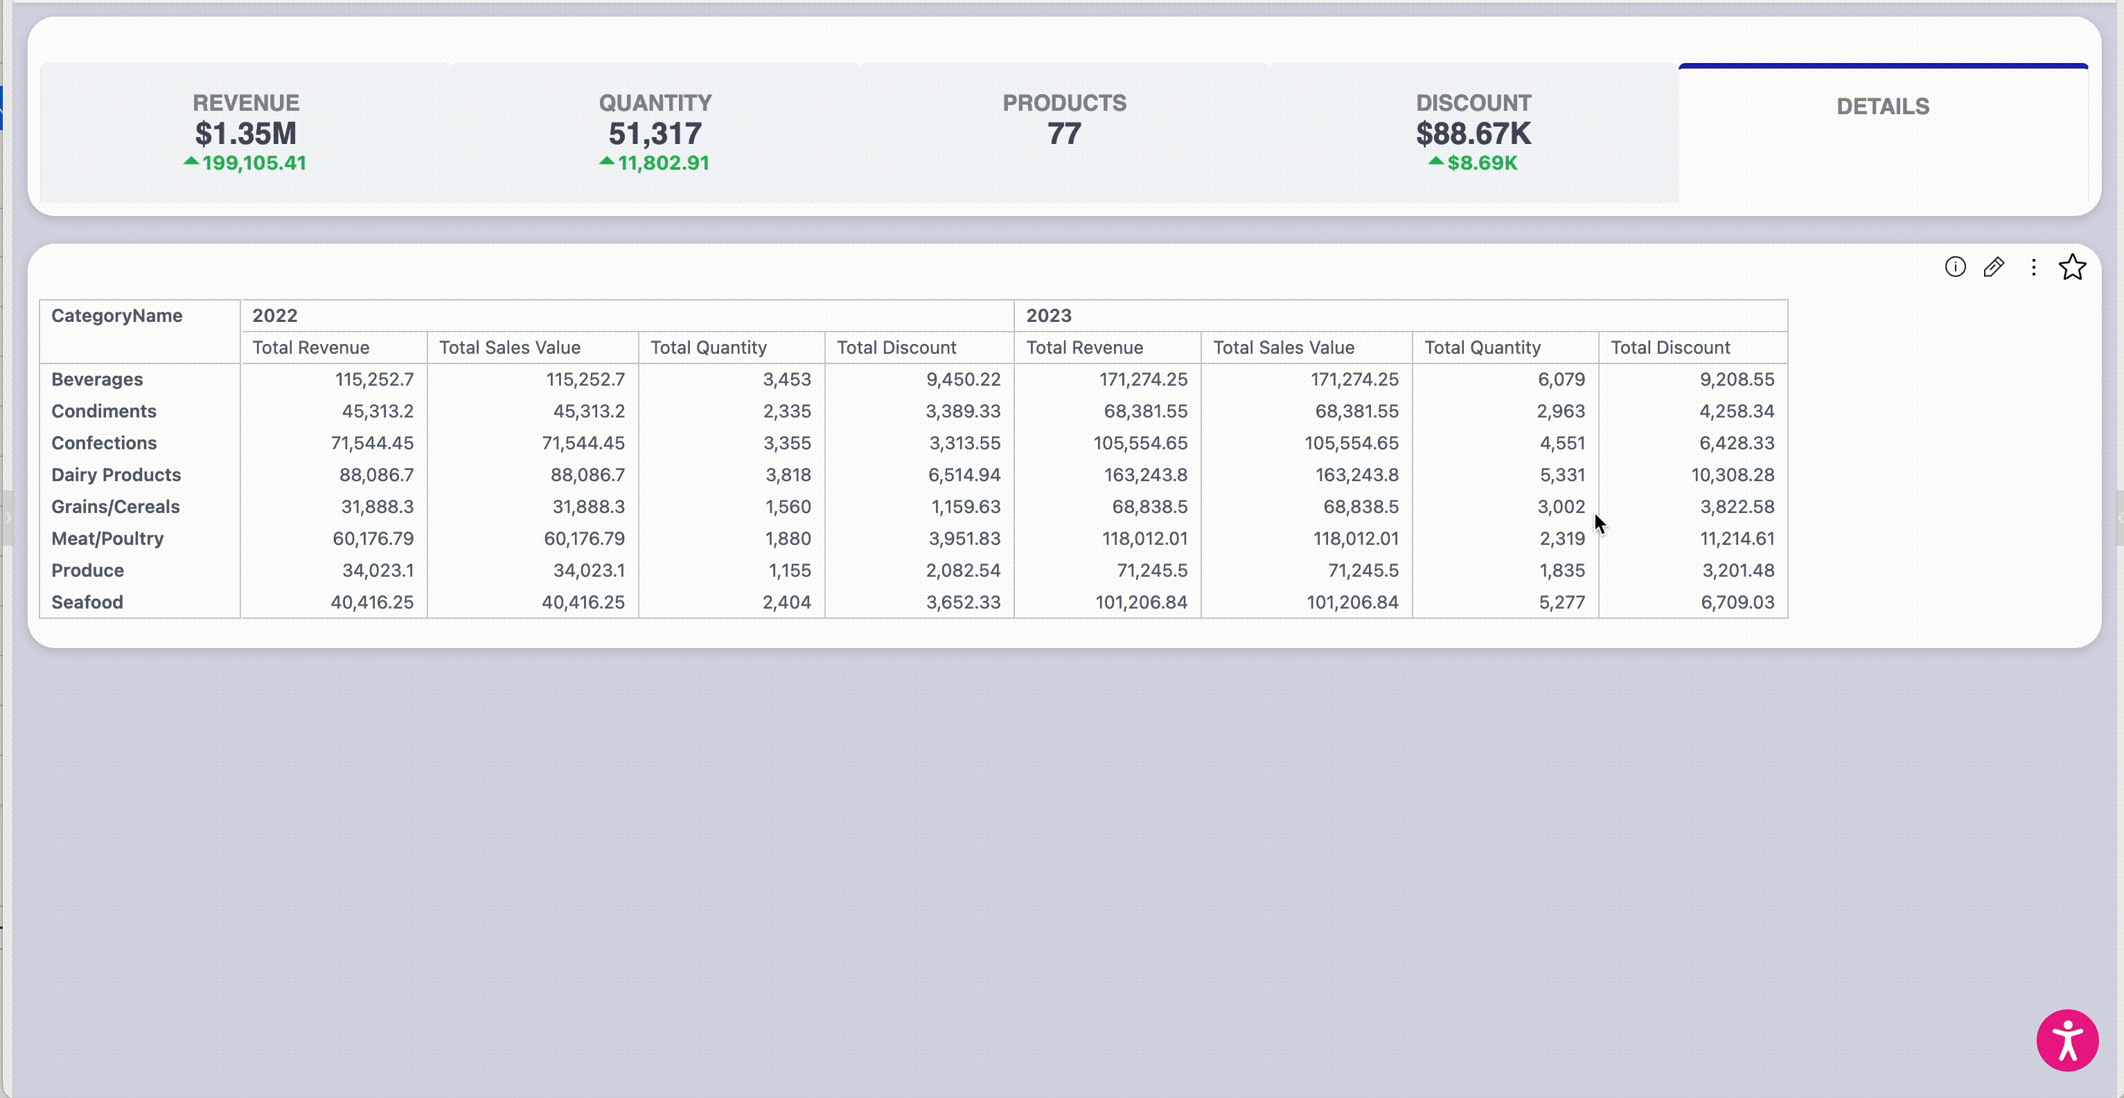Click the $88.67K discount figure
The image size is (2124, 1098).
click(1473, 134)
